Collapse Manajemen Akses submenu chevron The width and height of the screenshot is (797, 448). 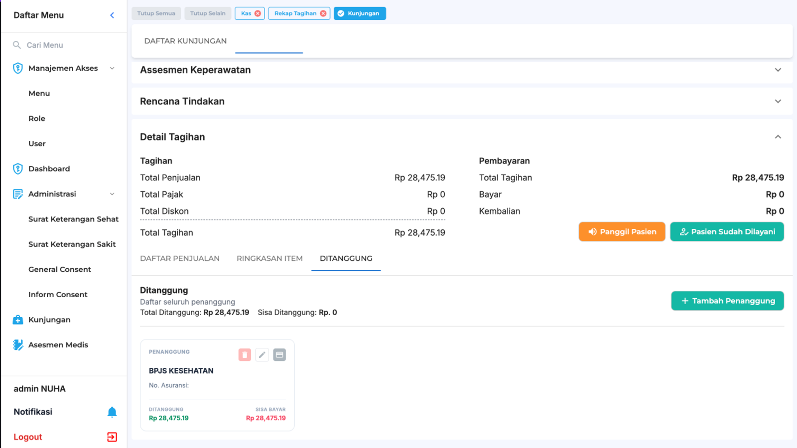point(112,68)
